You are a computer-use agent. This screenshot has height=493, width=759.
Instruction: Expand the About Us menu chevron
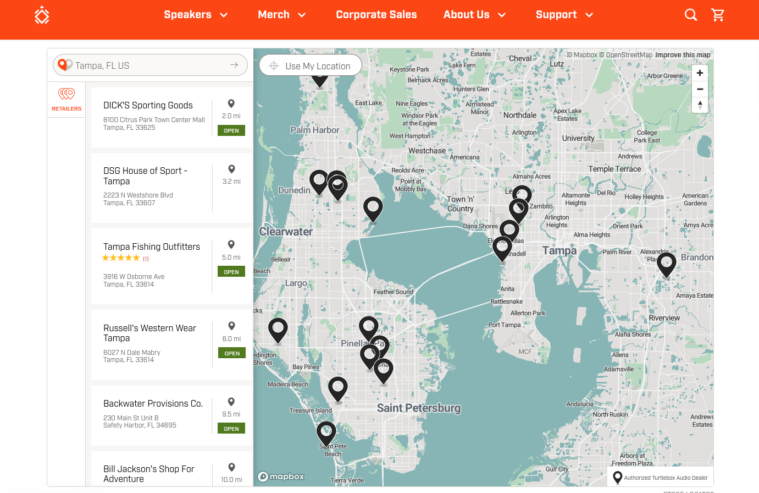[502, 15]
